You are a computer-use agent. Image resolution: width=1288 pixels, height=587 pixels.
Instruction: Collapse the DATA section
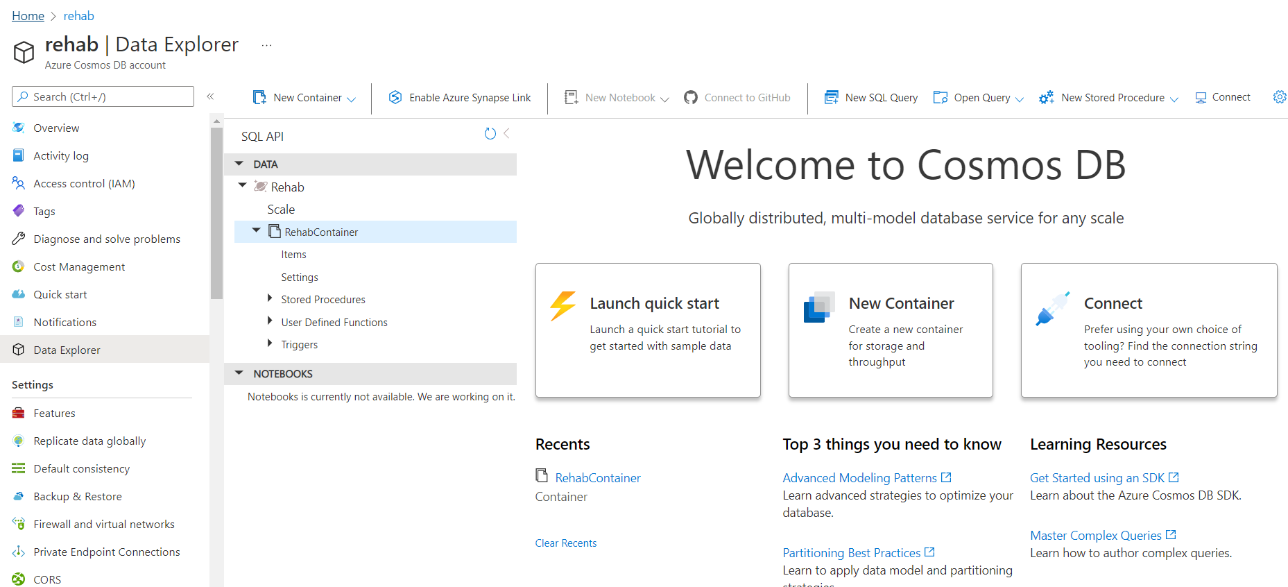239,164
